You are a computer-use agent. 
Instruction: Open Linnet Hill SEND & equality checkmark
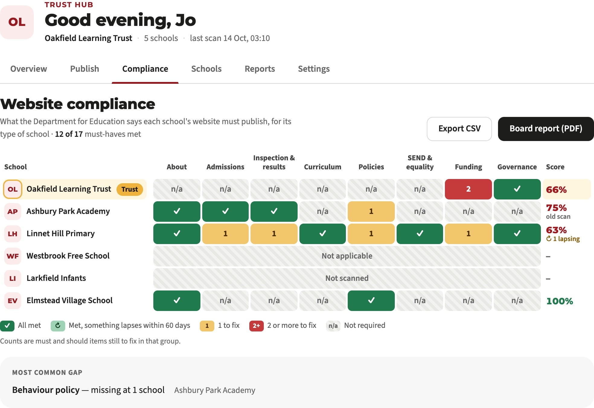420,234
